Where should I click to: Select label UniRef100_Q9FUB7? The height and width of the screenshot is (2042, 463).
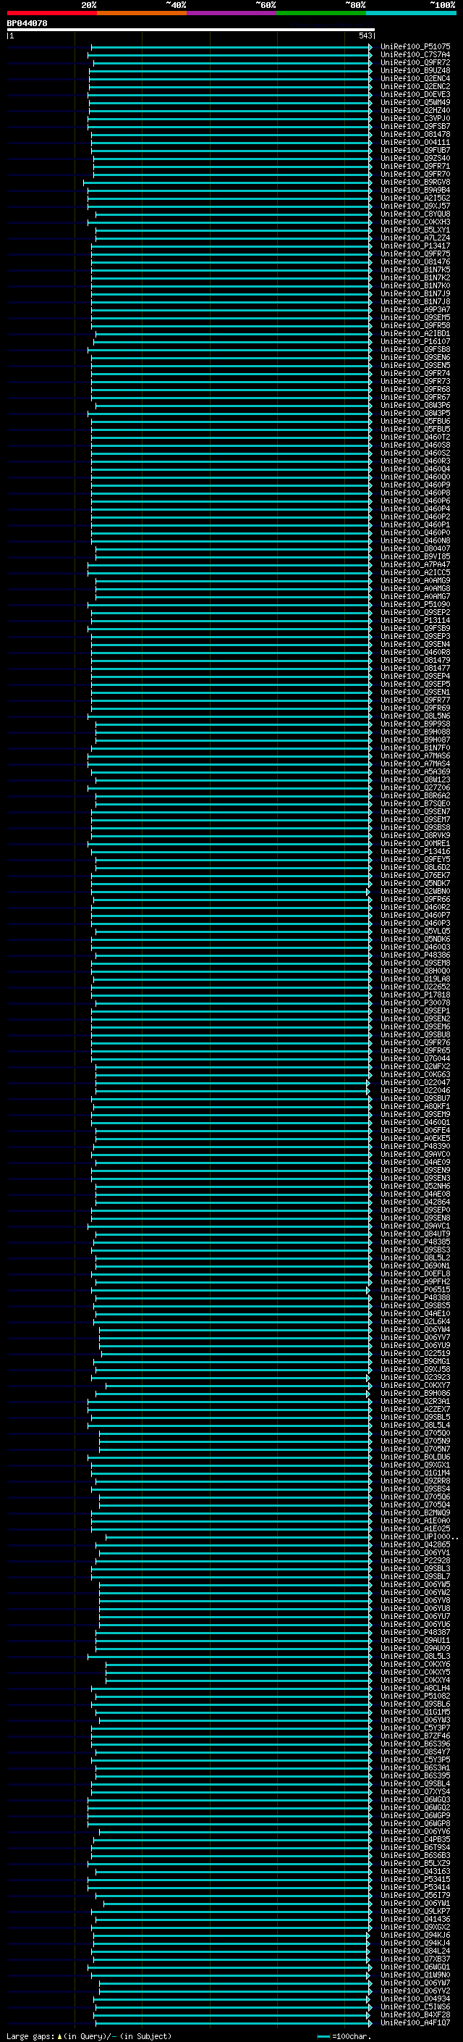415,150
